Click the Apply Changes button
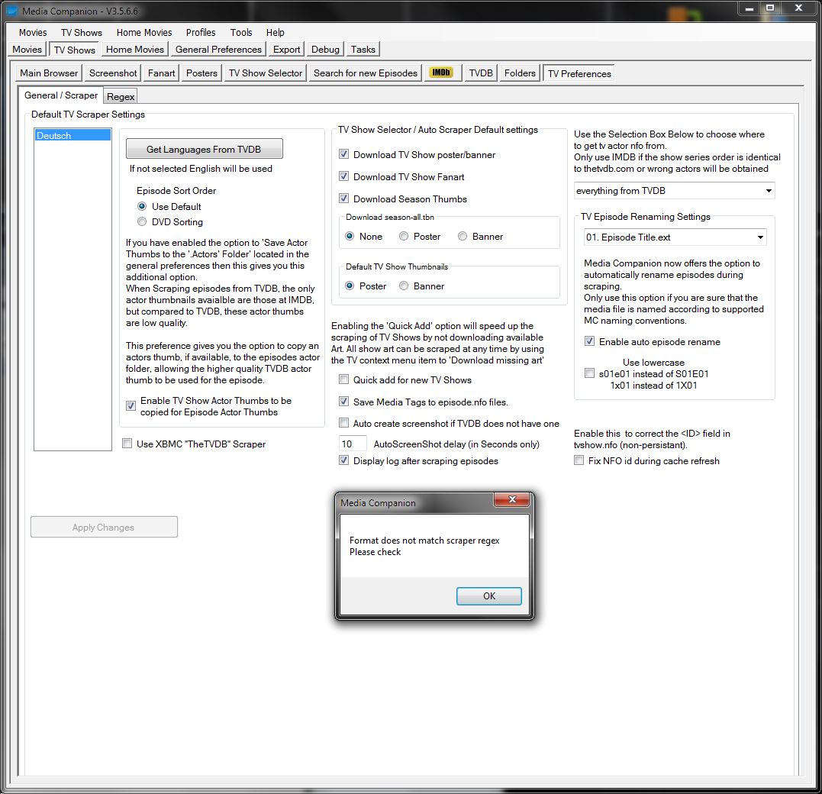822x794 pixels. pos(104,527)
